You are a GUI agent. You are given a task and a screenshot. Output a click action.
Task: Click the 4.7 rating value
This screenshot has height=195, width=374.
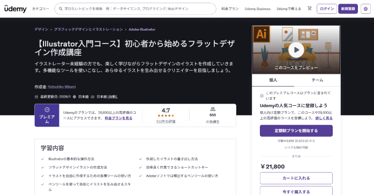(x=166, y=111)
